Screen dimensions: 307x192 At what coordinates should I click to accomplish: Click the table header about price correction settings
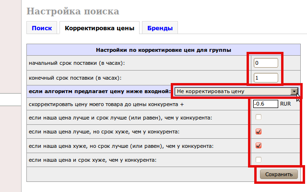click(164, 49)
